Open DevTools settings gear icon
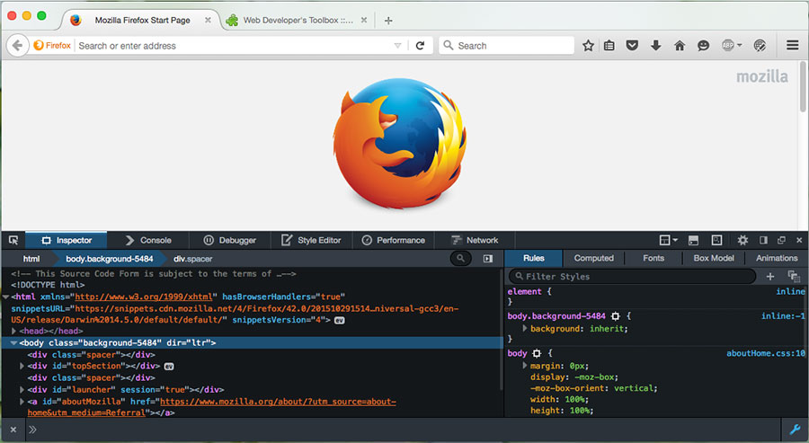This screenshot has height=443, width=809. [742, 240]
